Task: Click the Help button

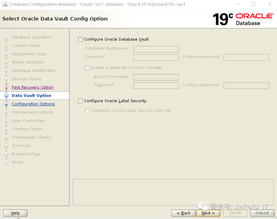Action: 15,213
